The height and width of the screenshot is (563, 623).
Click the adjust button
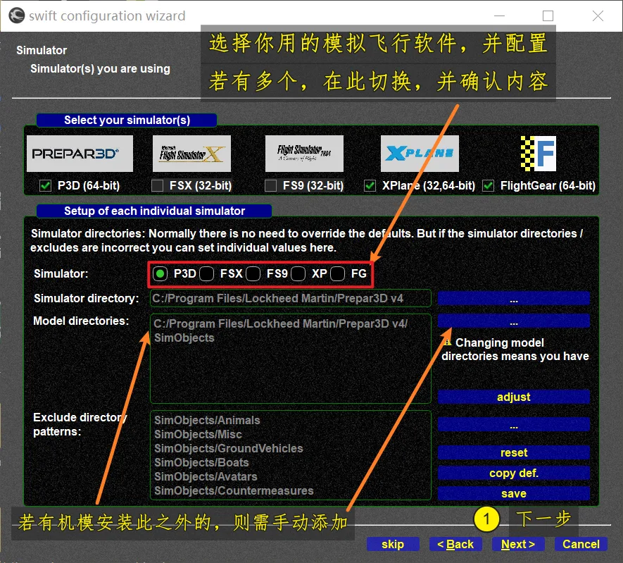(514, 397)
